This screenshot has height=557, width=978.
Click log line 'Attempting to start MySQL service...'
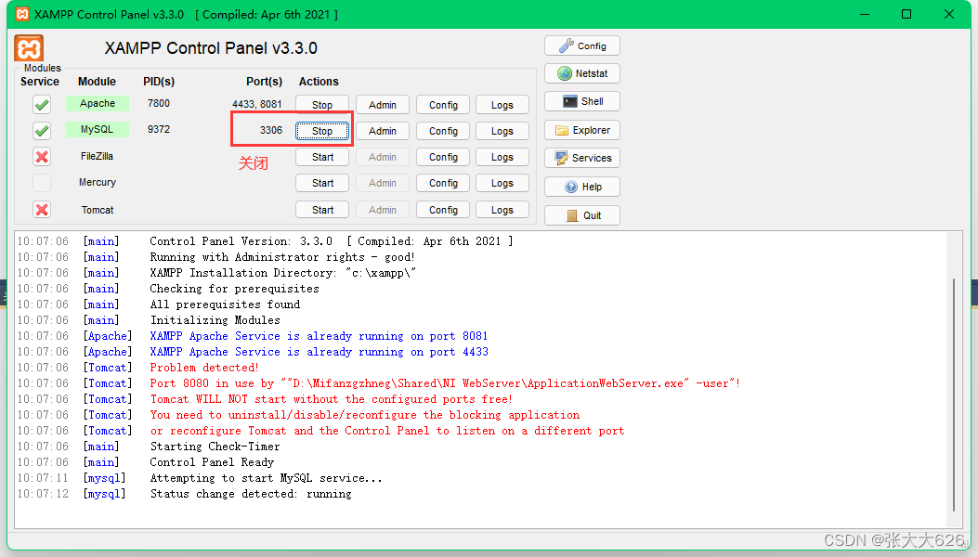click(267, 478)
